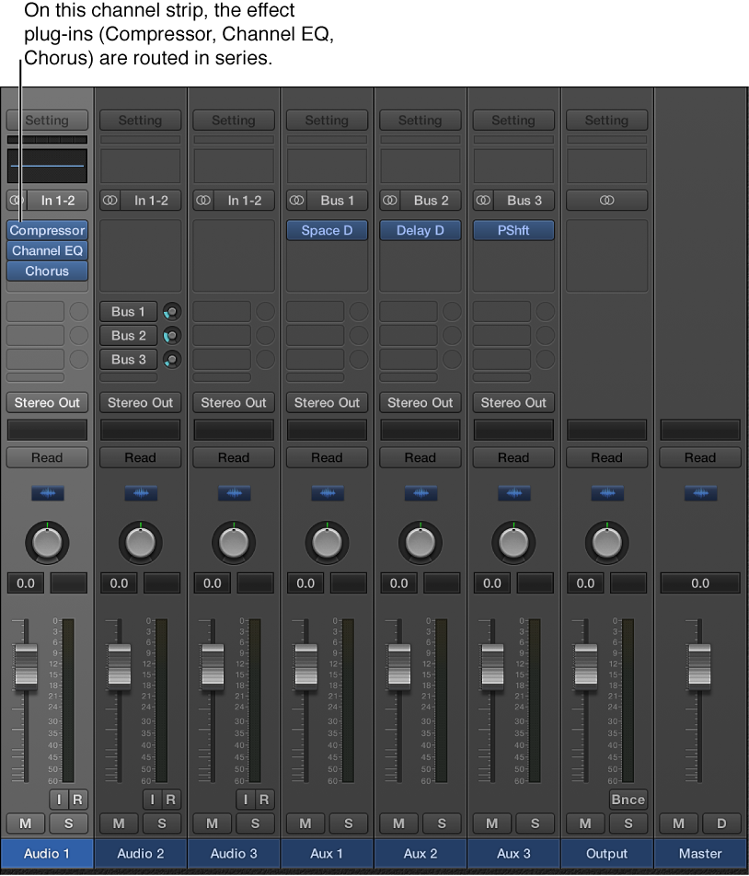The width and height of the screenshot is (749, 876).
Task: Select the Aux 3 channel name label
Action: point(513,853)
